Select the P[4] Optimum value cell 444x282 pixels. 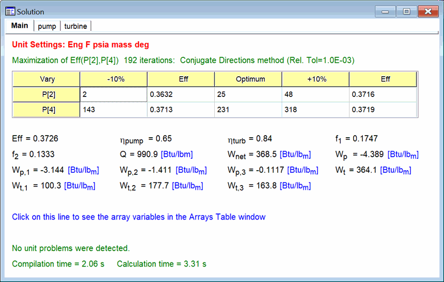point(248,110)
